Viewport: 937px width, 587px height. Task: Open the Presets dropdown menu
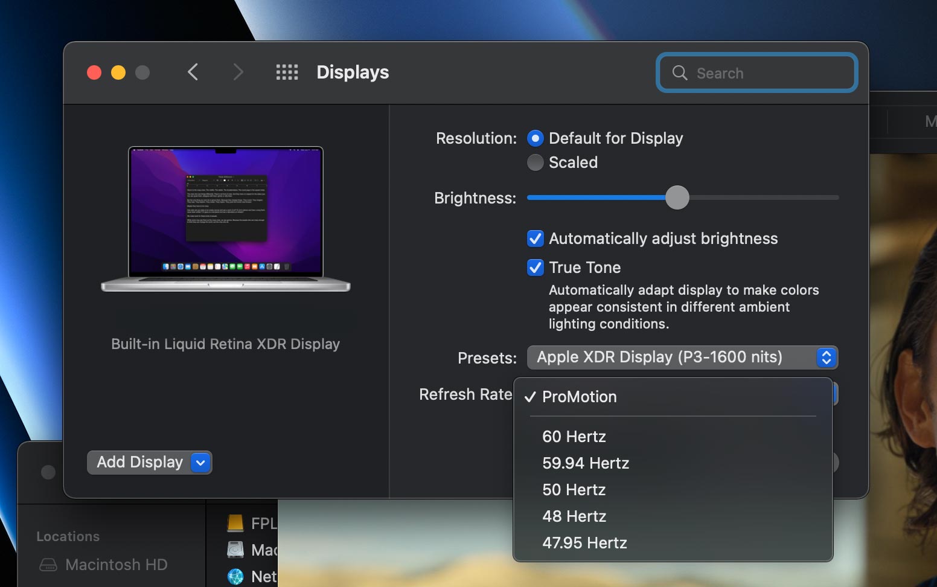coord(682,358)
